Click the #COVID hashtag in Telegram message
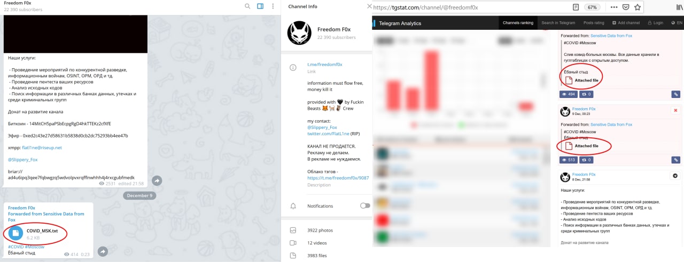This screenshot has width=684, height=262. (x=15, y=247)
